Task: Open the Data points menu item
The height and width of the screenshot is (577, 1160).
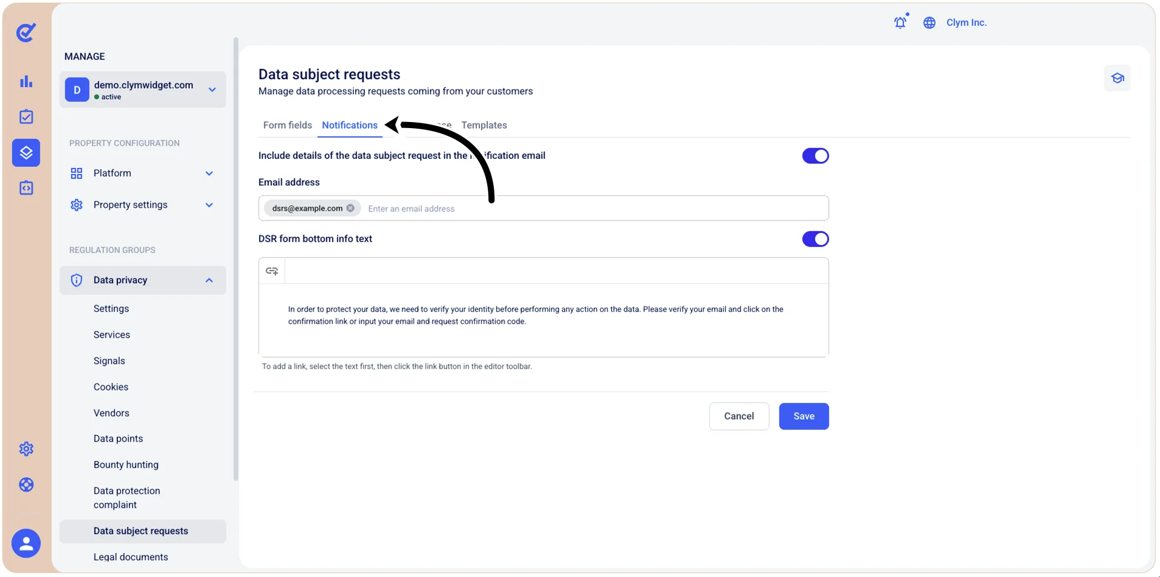Action: coord(119,439)
